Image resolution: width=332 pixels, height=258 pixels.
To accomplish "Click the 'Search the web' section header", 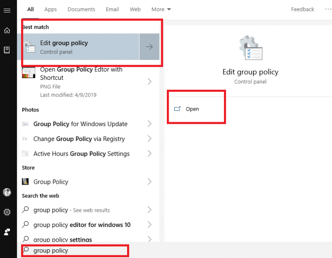I will point(41,196).
